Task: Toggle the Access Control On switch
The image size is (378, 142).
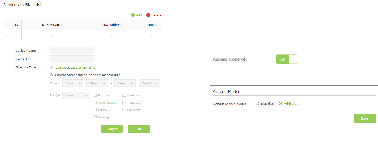Action: pyautogui.click(x=287, y=59)
